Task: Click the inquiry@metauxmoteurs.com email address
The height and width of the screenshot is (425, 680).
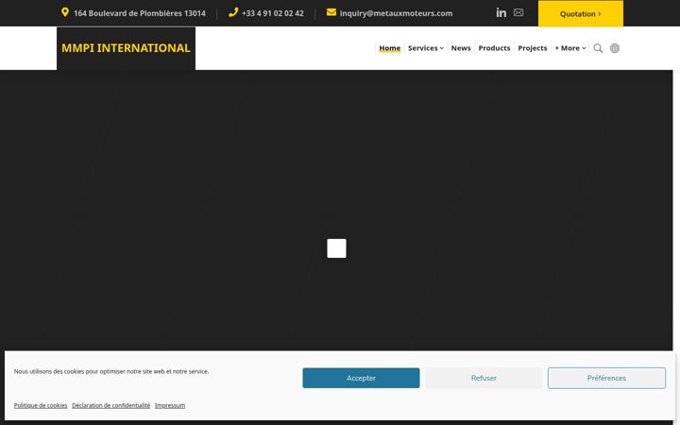Action: pos(396,13)
